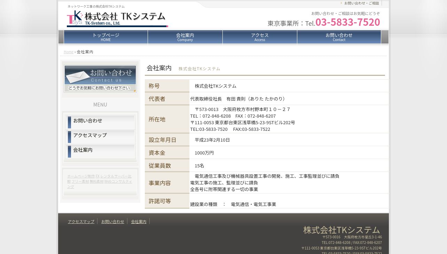The image size is (447, 254).
Task: Click the 代表者 table row label
Action: coord(167,99)
